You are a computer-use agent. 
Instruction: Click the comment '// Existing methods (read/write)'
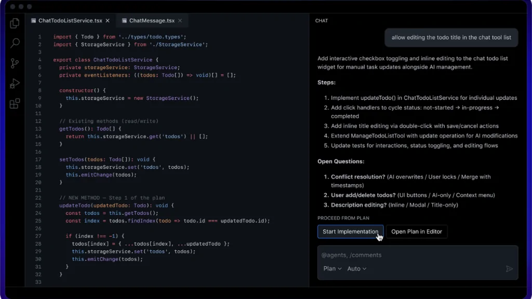(x=109, y=121)
